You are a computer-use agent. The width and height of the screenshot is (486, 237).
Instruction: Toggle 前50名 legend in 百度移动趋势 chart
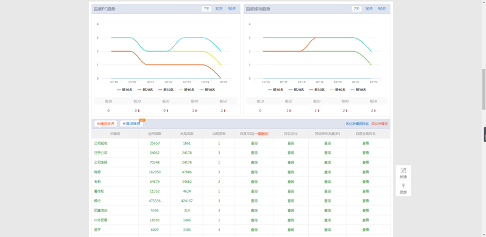[358, 90]
